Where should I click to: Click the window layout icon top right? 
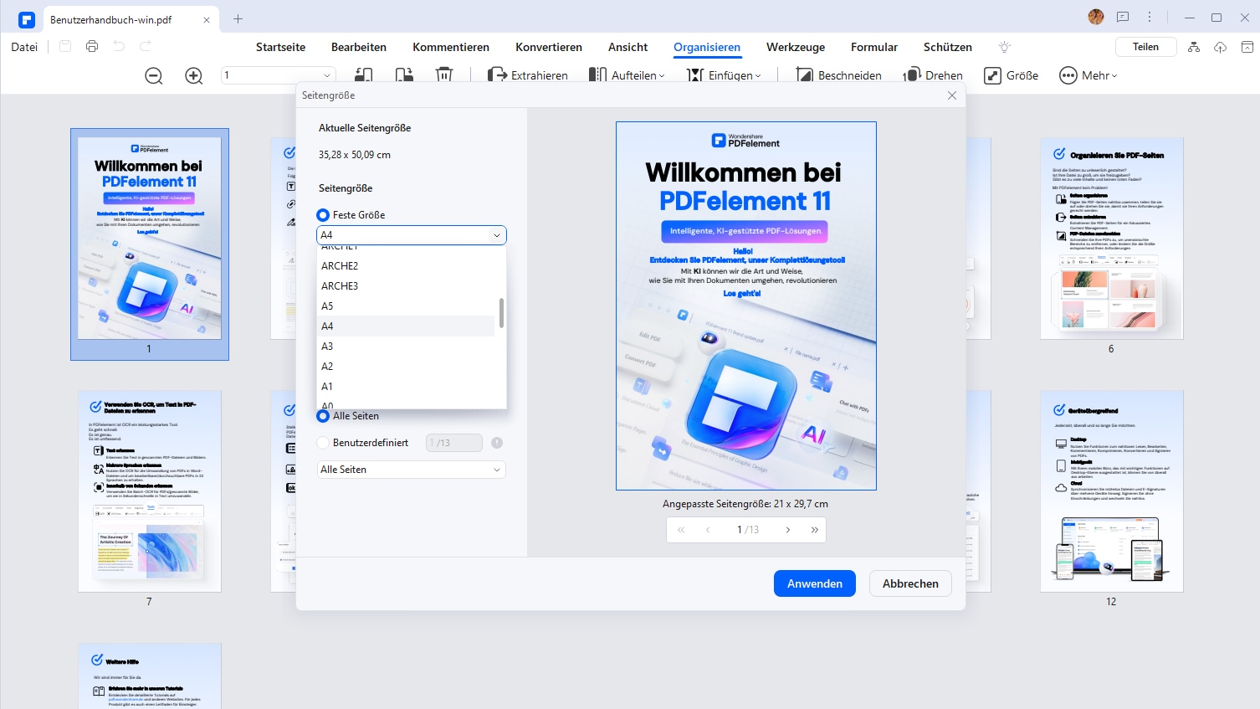(1247, 47)
